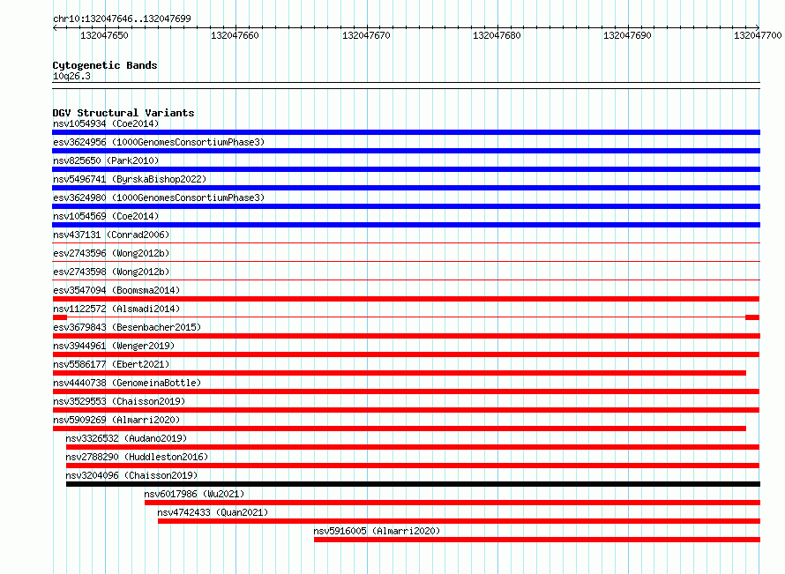Click the left arrow on the ruler
The height and width of the screenshot is (574, 785).
[x=55, y=27]
